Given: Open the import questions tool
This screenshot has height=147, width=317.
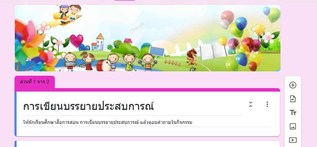Looking at the screenshot, I should 293,99.
